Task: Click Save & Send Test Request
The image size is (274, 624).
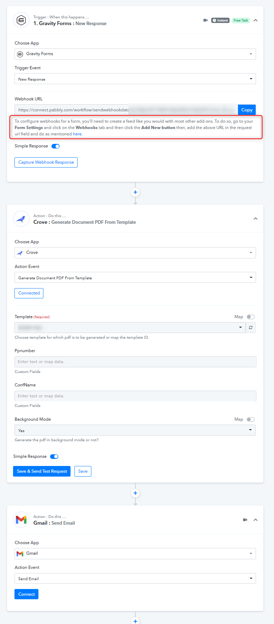Action: 42,471
